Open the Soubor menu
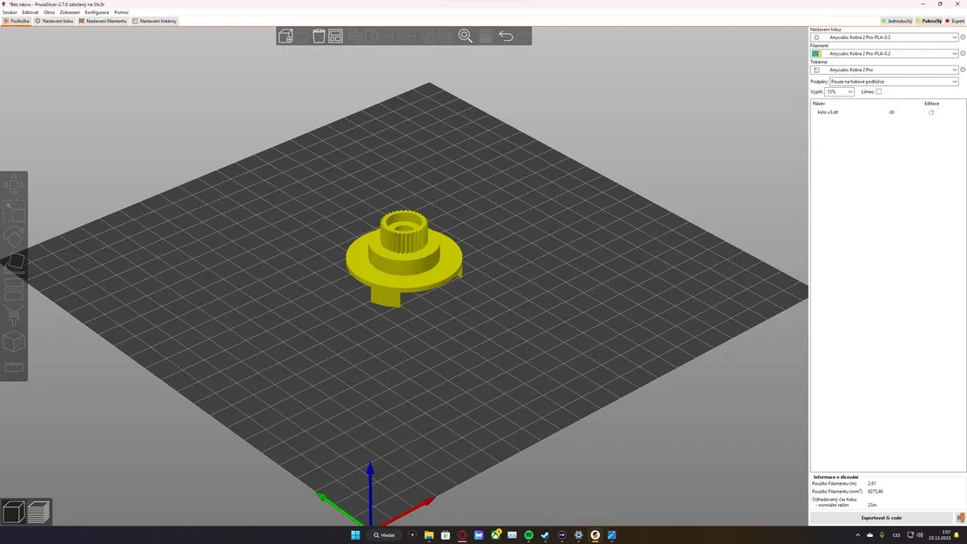The height and width of the screenshot is (544, 967). tap(10, 12)
